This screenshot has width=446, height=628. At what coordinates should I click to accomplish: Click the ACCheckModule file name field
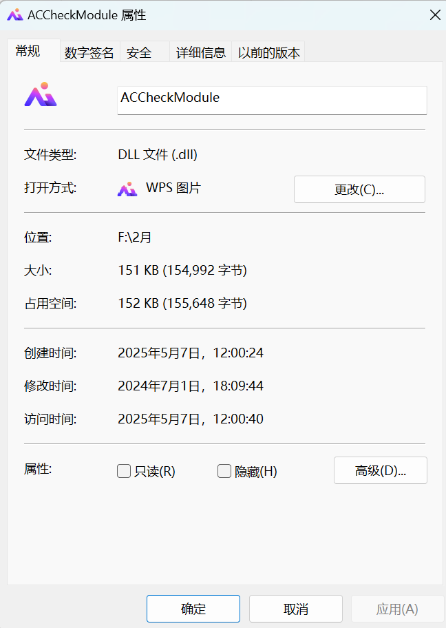(x=272, y=100)
